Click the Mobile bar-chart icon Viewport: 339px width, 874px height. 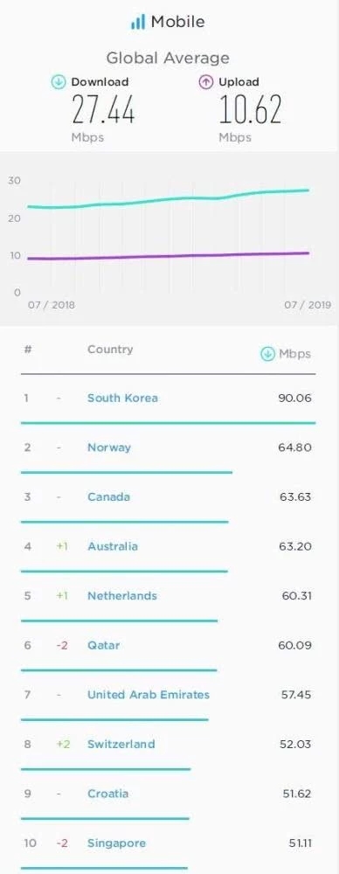(138, 23)
